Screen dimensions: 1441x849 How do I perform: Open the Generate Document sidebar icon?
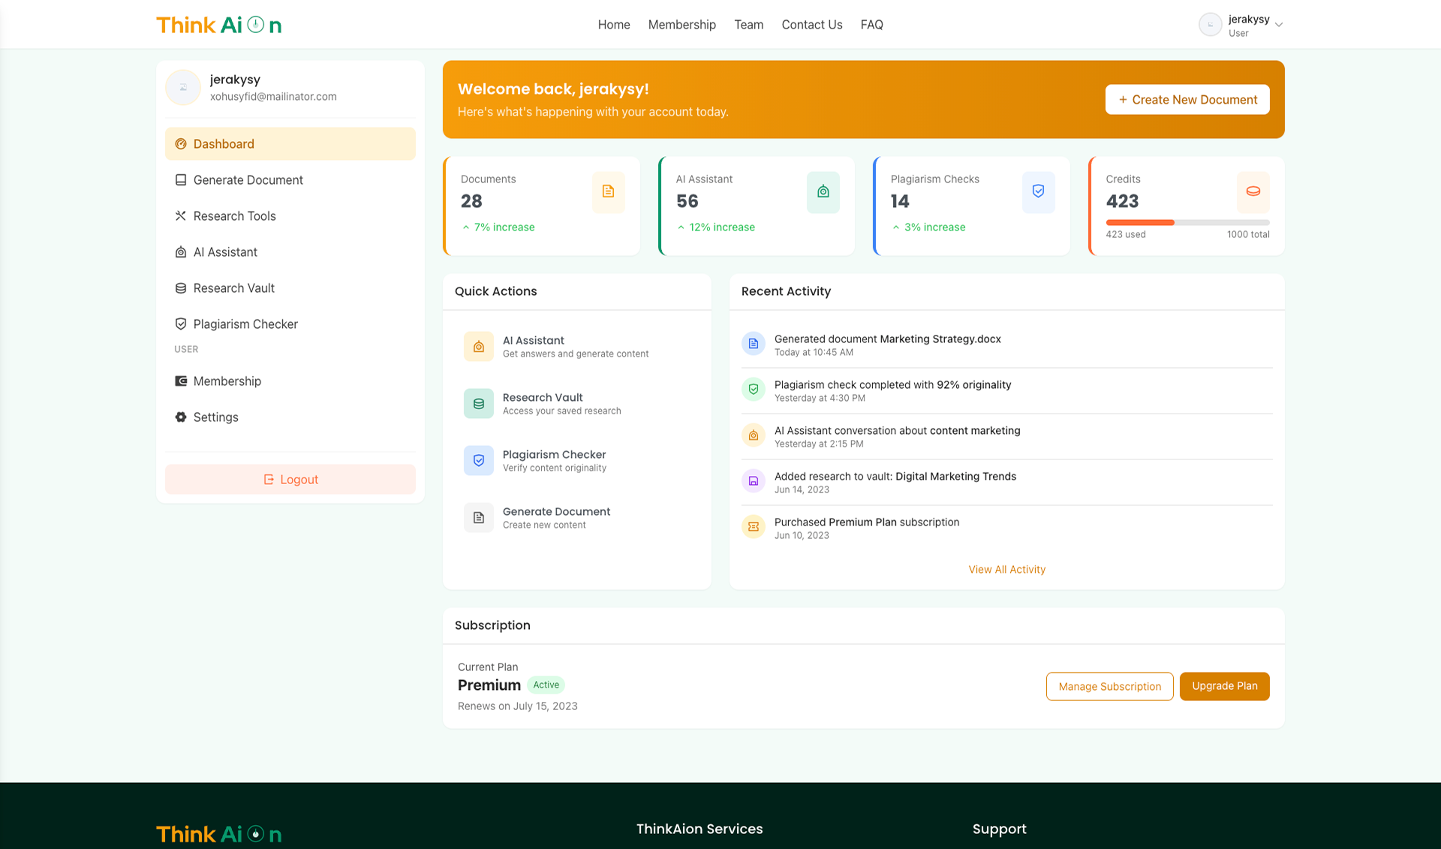click(x=180, y=179)
